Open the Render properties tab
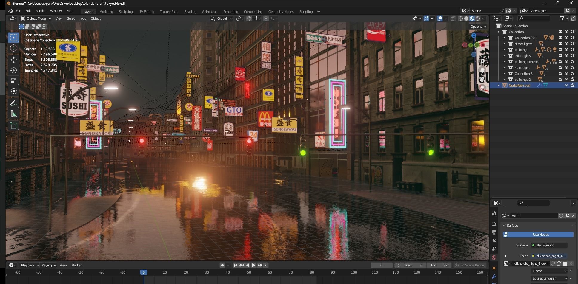This screenshot has height=284, width=578. (x=494, y=224)
